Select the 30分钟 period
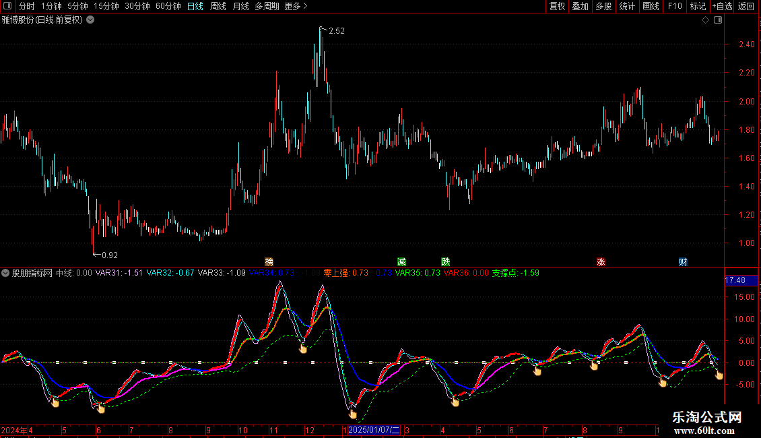Screen dimensions: 761x438 [x=137, y=6]
